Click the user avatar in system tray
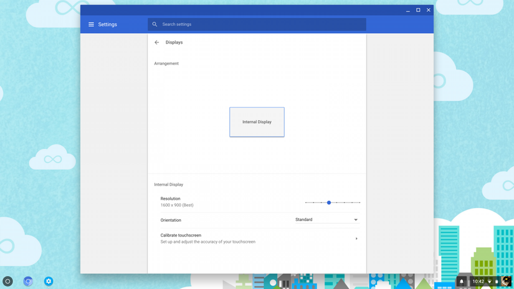 [506, 282]
